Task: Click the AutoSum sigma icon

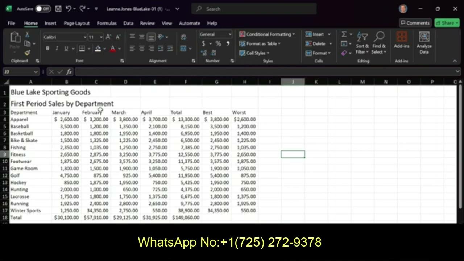Action: click(x=344, y=34)
